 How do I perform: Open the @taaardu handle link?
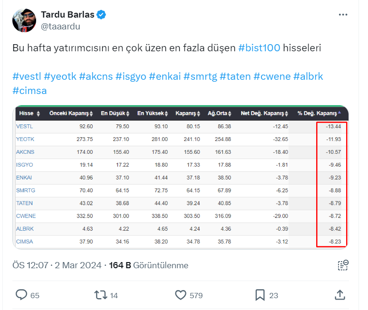pos(60,27)
